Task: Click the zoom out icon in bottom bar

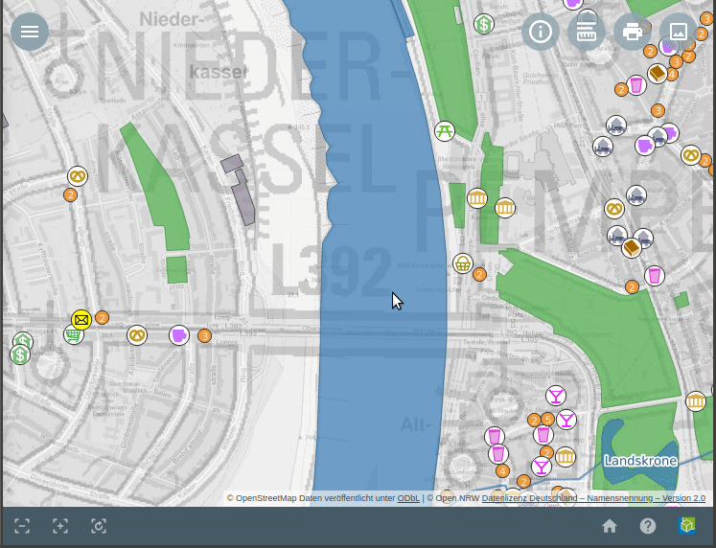Action: [x=22, y=526]
